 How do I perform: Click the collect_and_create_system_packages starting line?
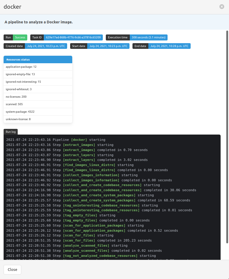pos(80,195)
